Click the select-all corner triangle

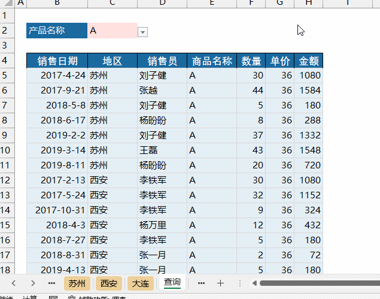tap(8, 3)
